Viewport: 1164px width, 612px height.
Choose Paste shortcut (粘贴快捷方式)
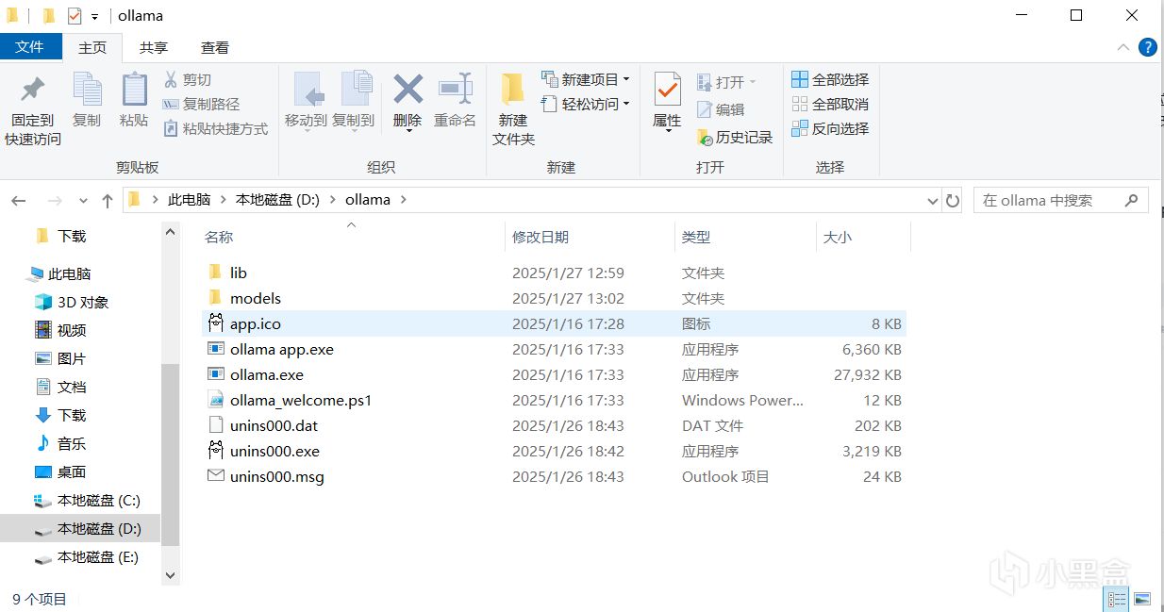tap(216, 129)
